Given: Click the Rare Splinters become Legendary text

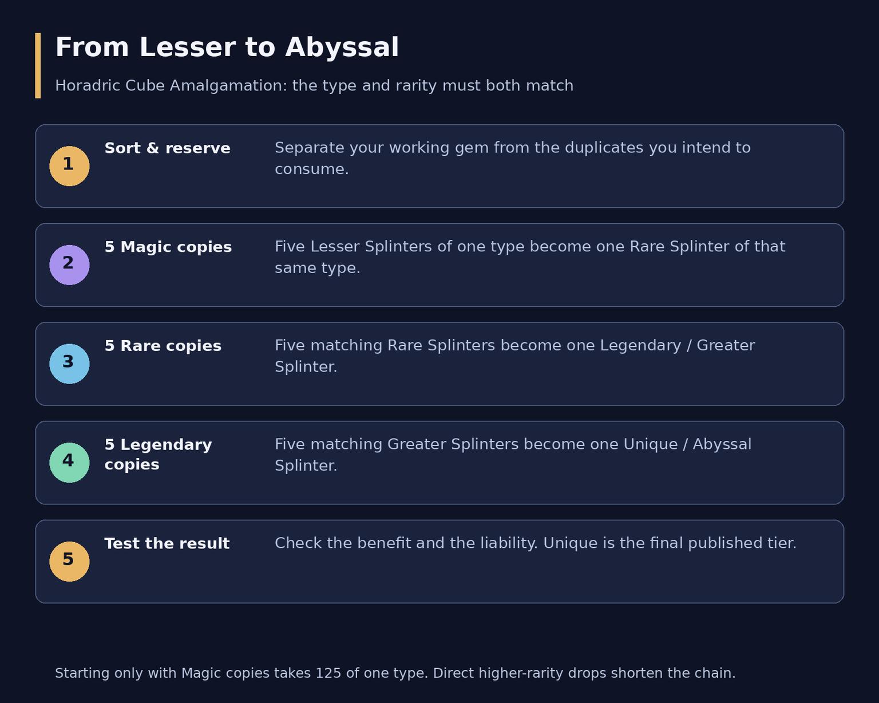Looking at the screenshot, I should click(514, 356).
